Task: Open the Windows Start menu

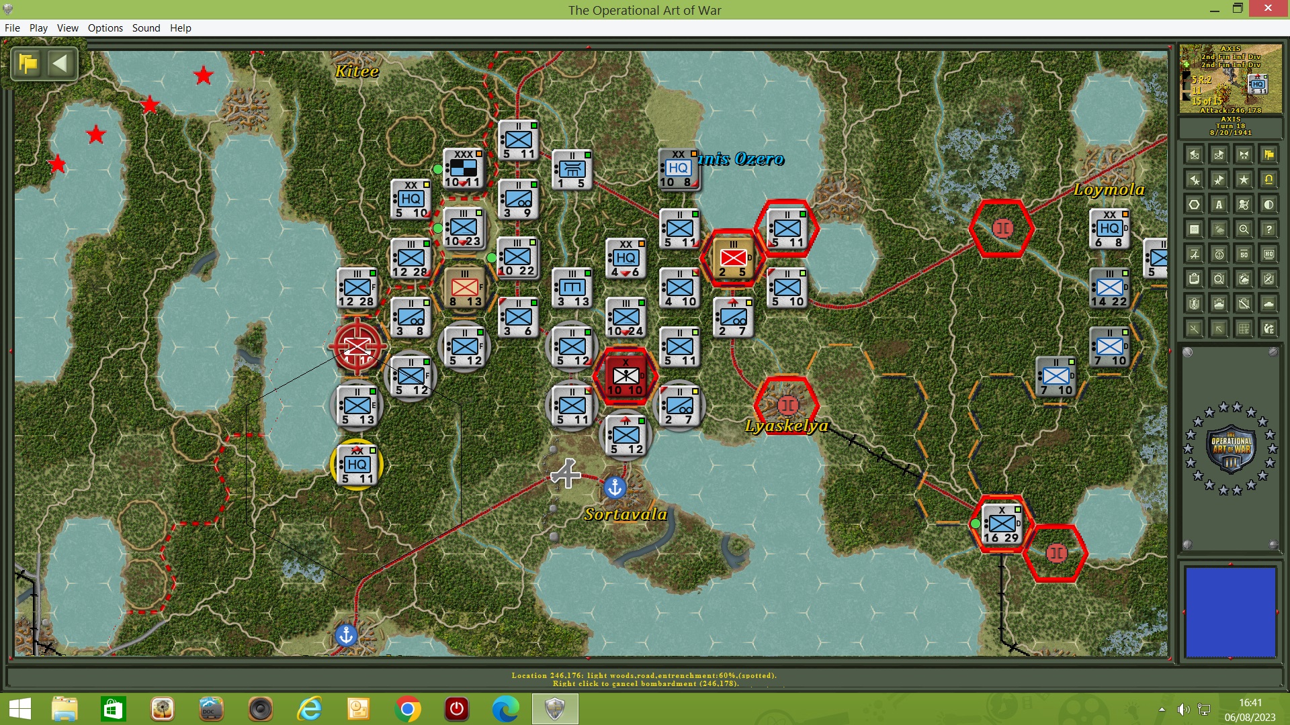Action: click(20, 709)
